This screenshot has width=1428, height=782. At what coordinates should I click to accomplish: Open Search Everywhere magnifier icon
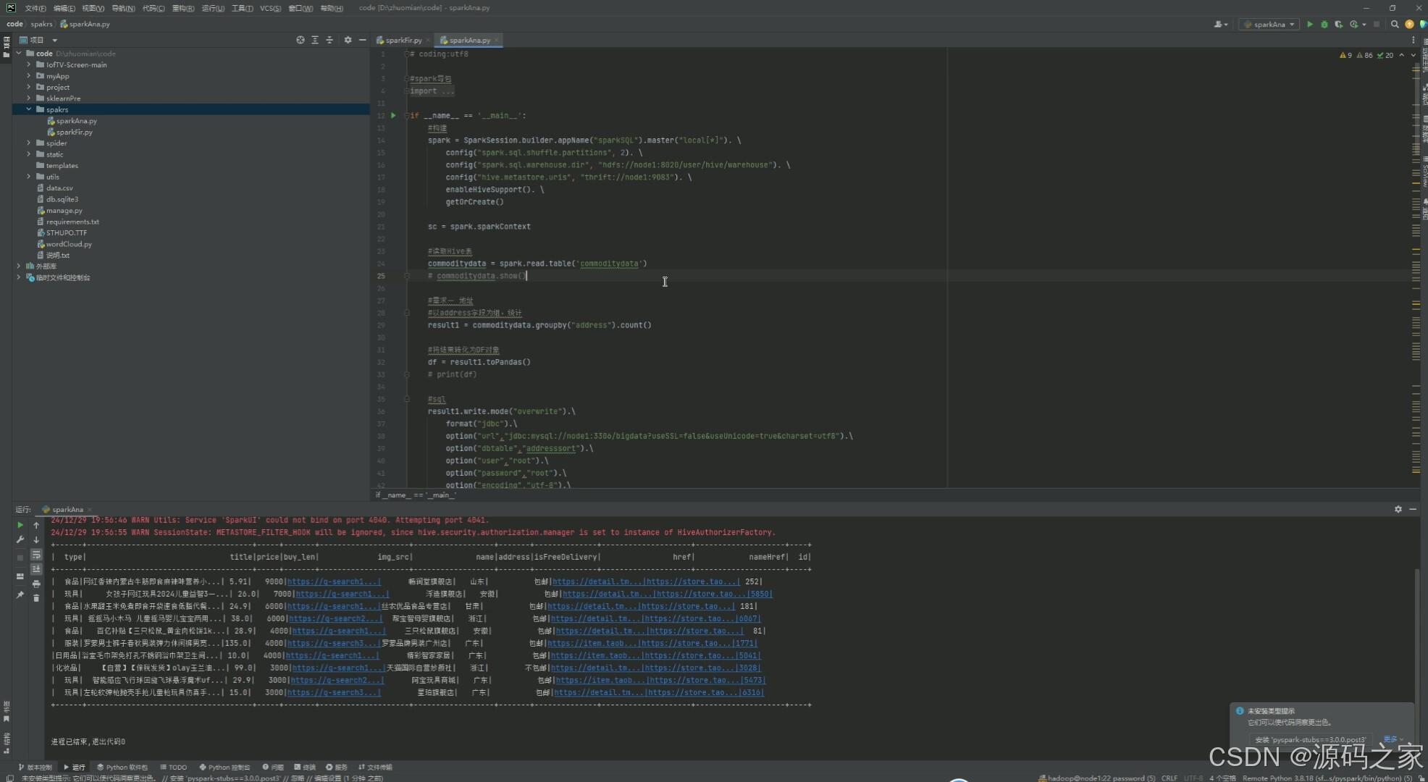(1395, 25)
